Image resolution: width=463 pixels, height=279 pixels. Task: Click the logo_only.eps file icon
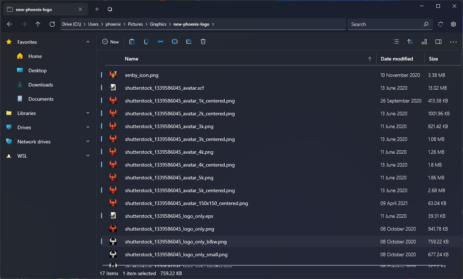click(113, 216)
